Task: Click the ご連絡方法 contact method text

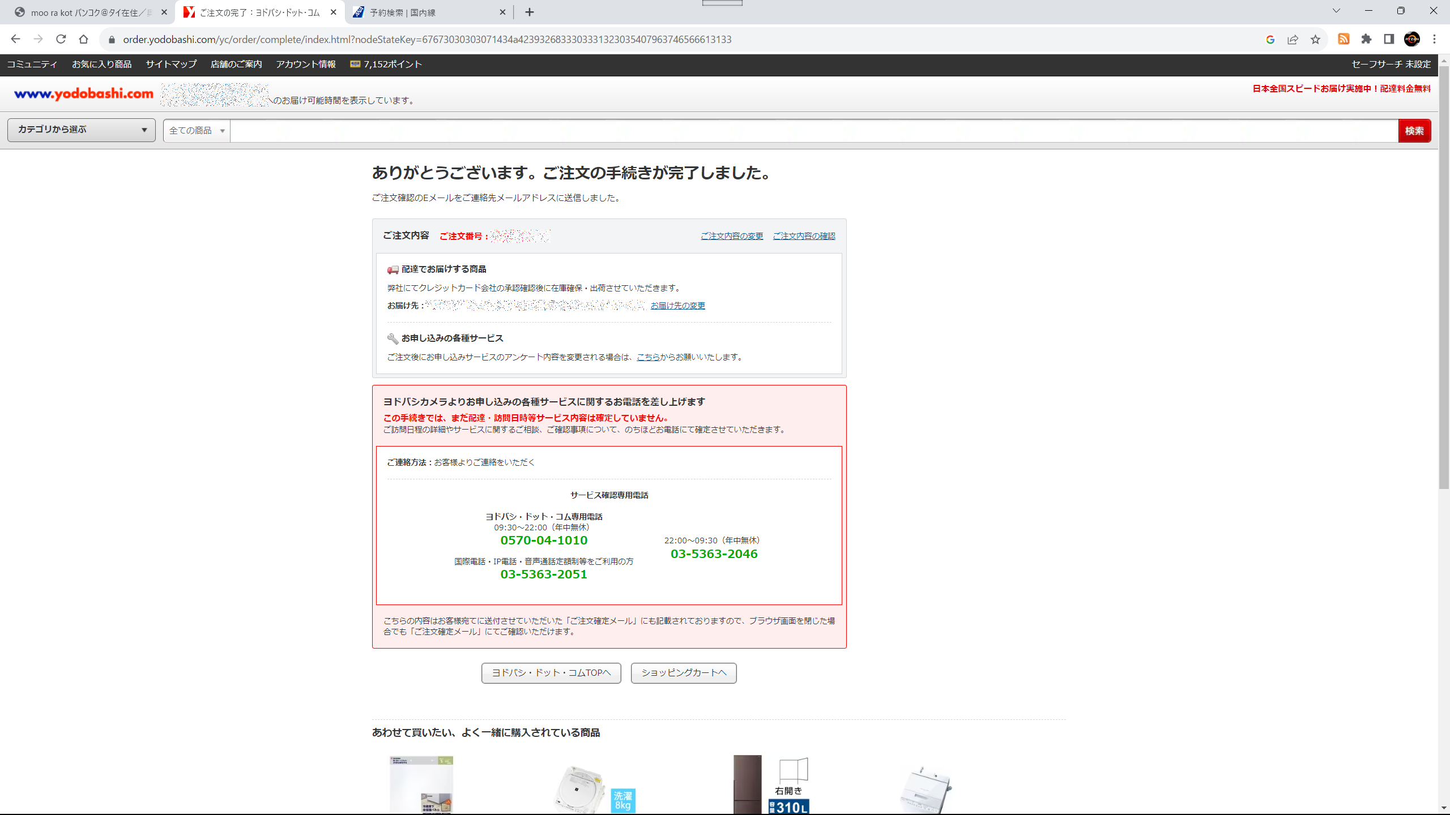Action: (460, 462)
